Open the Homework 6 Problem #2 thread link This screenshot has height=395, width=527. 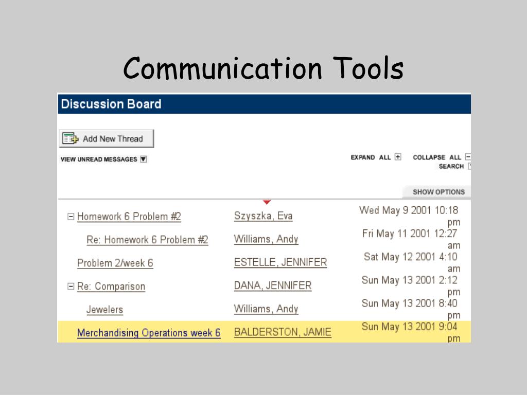129,217
